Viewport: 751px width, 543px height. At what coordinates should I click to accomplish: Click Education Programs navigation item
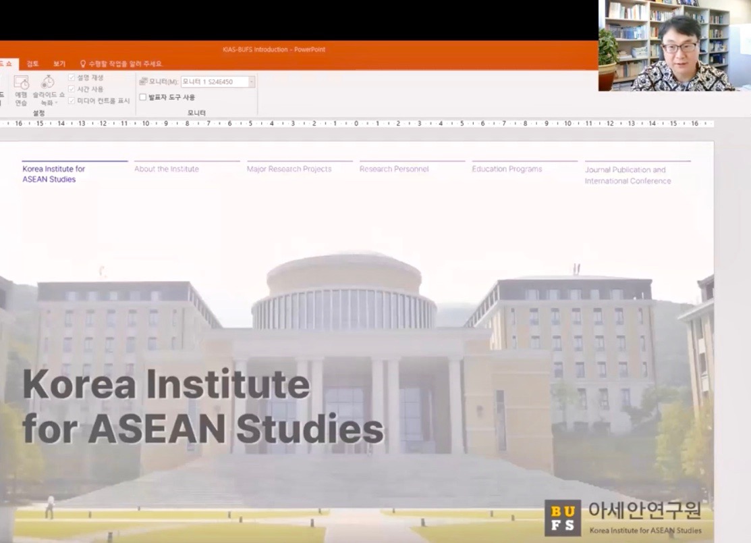click(507, 169)
